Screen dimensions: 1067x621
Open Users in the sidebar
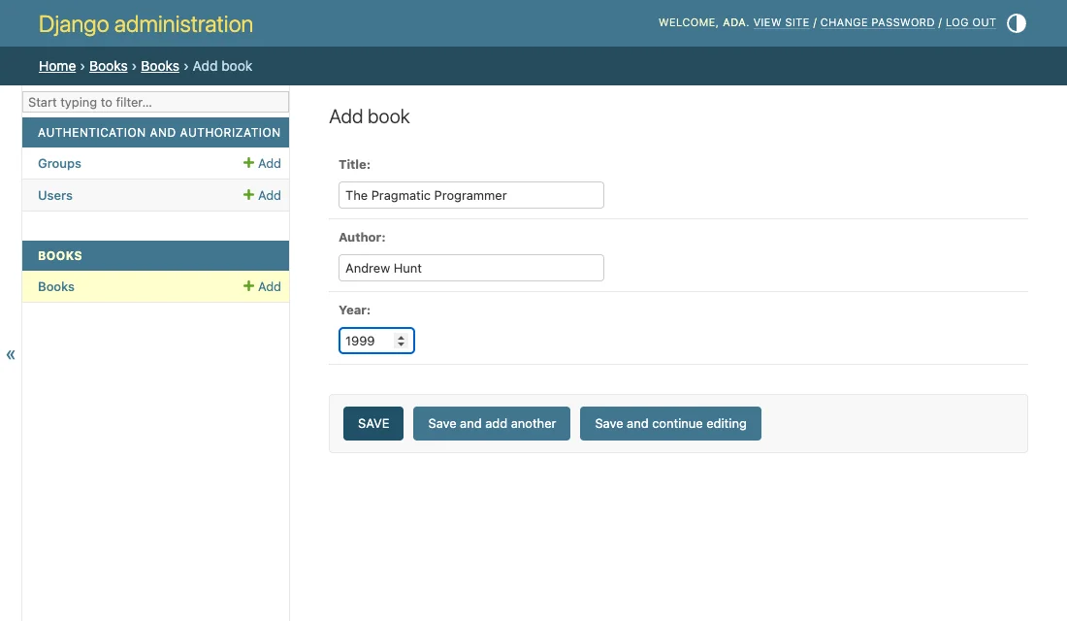[x=55, y=195]
